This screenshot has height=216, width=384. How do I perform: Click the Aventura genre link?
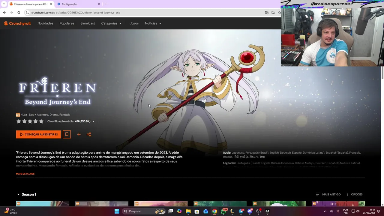coord(42,115)
